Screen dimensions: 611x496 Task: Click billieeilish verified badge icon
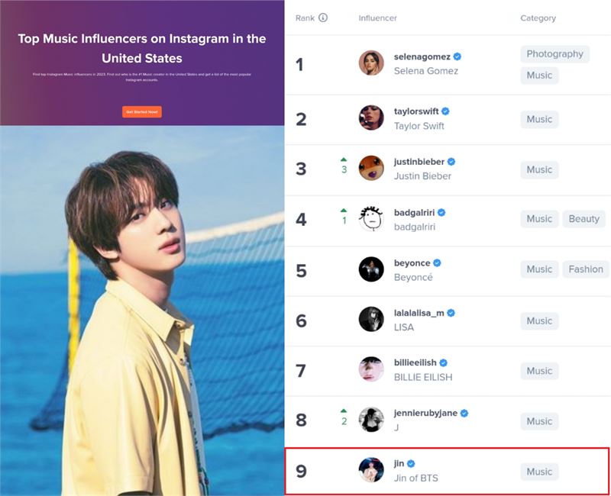point(443,363)
